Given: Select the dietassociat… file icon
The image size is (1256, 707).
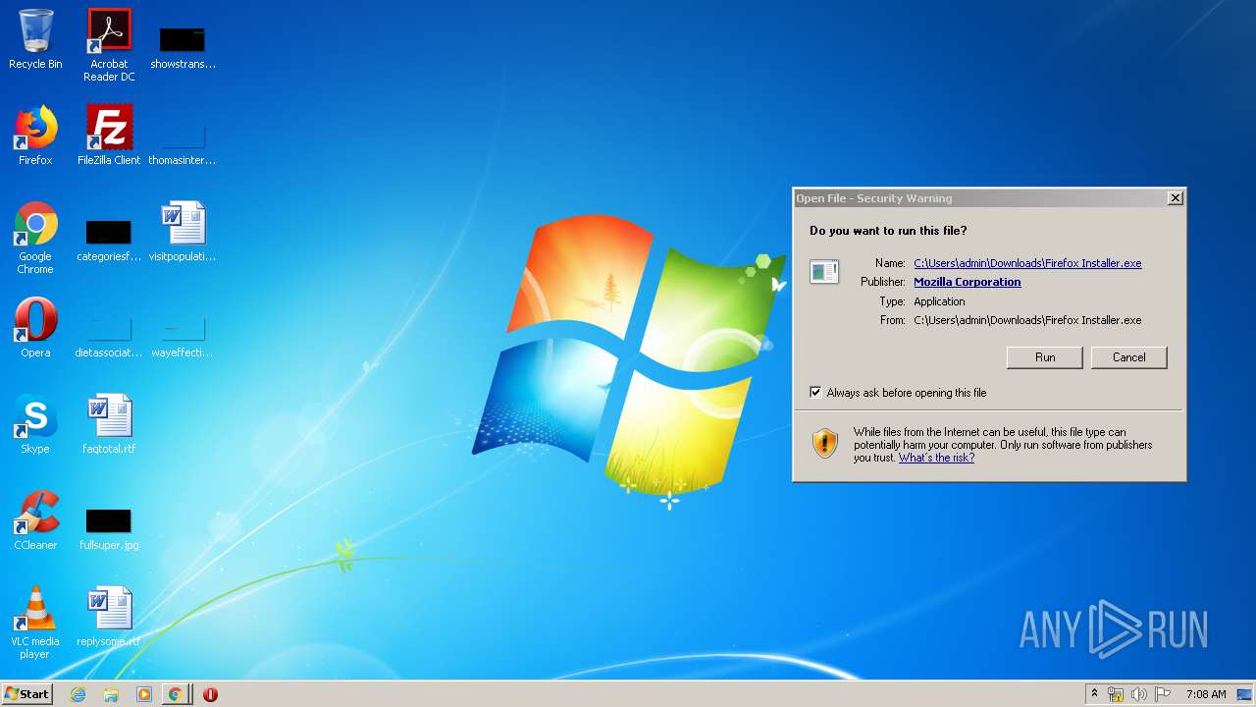Looking at the screenshot, I should [109, 335].
